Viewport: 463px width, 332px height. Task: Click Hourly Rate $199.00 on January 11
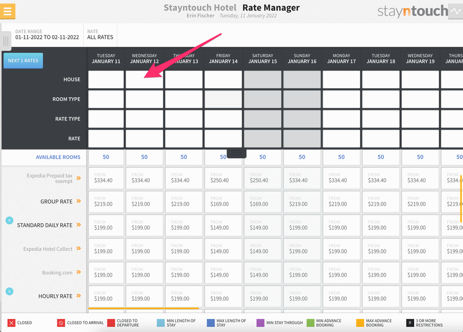pos(106,296)
